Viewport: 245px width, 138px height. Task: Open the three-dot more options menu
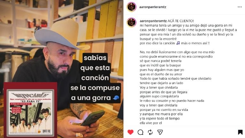[240, 7]
